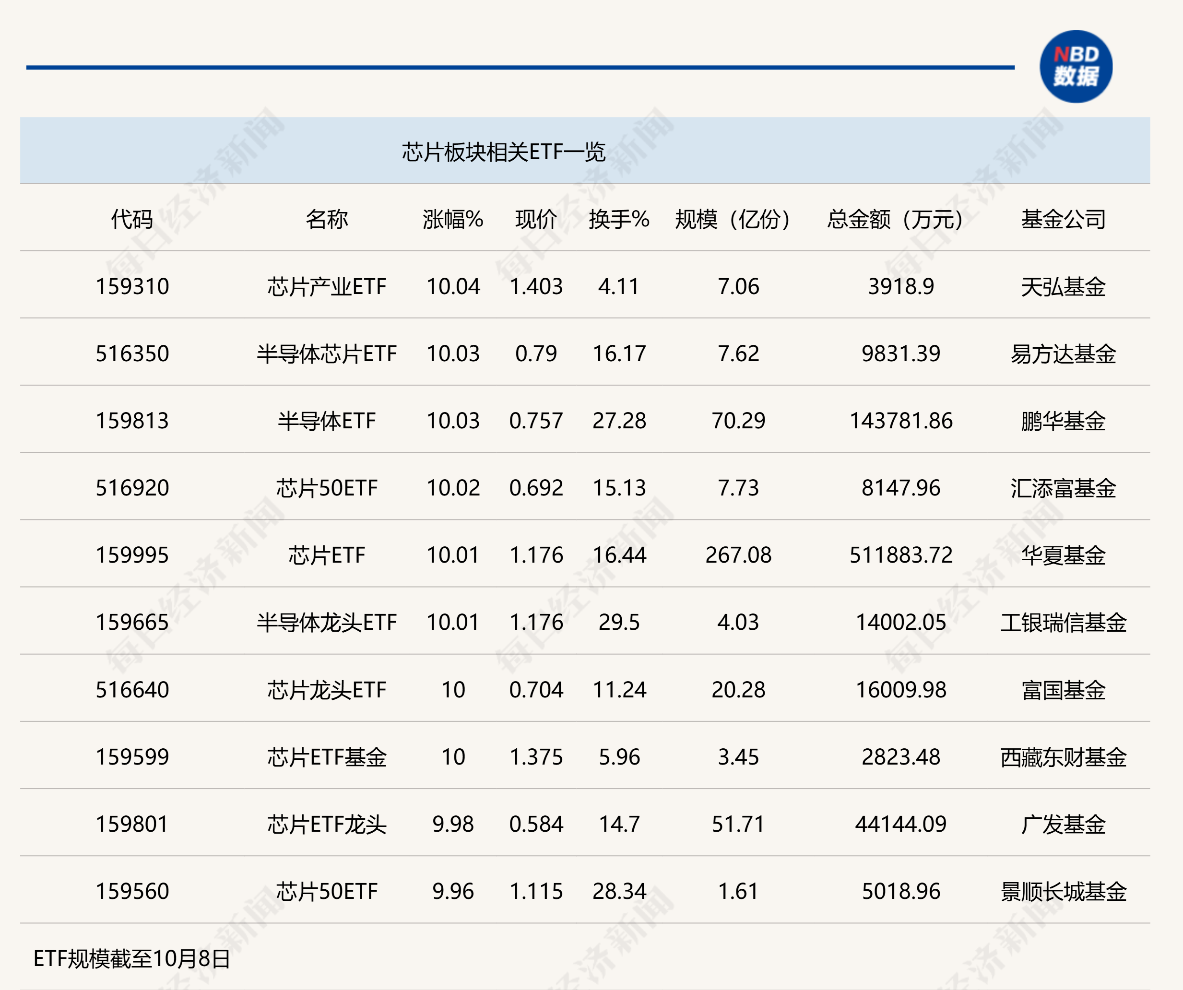Click 易方达基金 company cell
This screenshot has width=1183, height=990.
[x=1063, y=354]
